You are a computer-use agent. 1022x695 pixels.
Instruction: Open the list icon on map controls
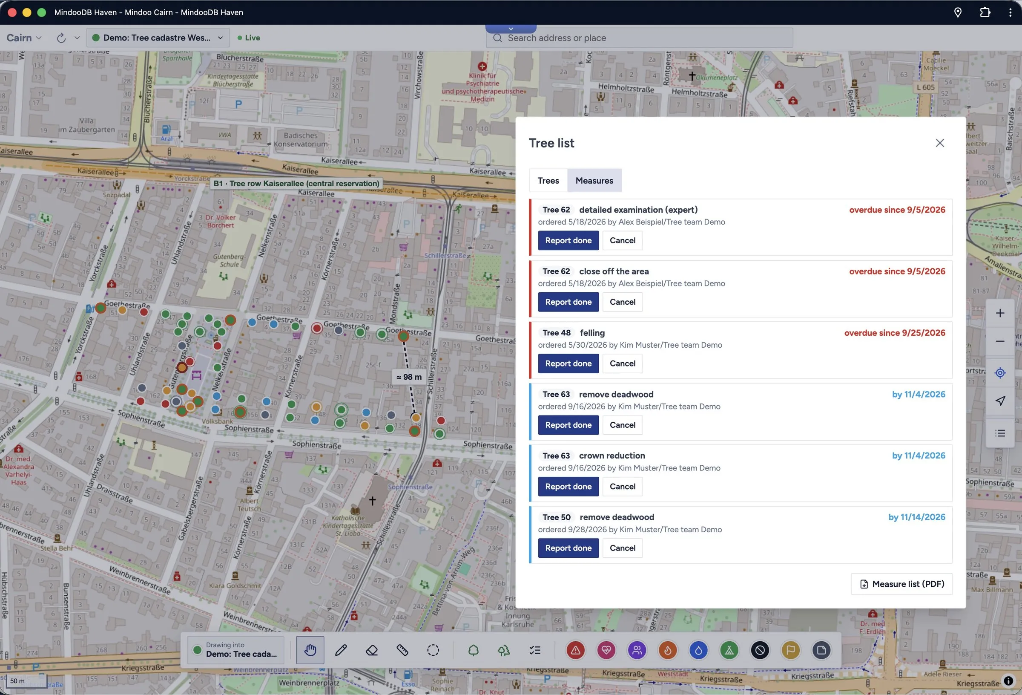pyautogui.click(x=1000, y=433)
